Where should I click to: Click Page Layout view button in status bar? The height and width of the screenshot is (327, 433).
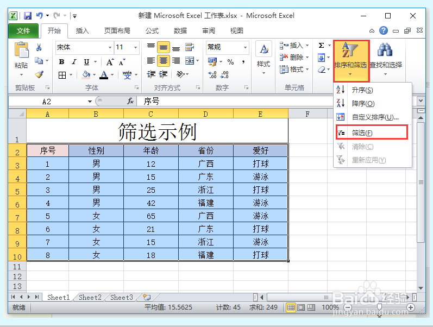click(x=301, y=307)
